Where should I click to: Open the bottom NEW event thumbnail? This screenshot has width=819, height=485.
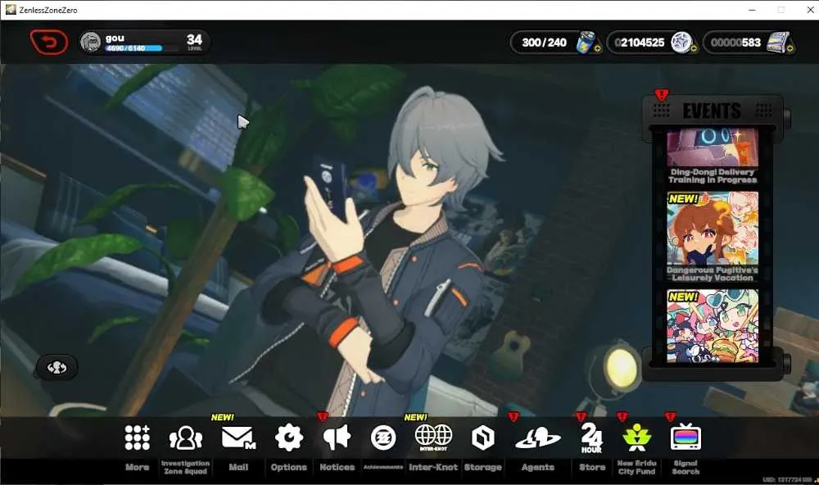(x=713, y=326)
